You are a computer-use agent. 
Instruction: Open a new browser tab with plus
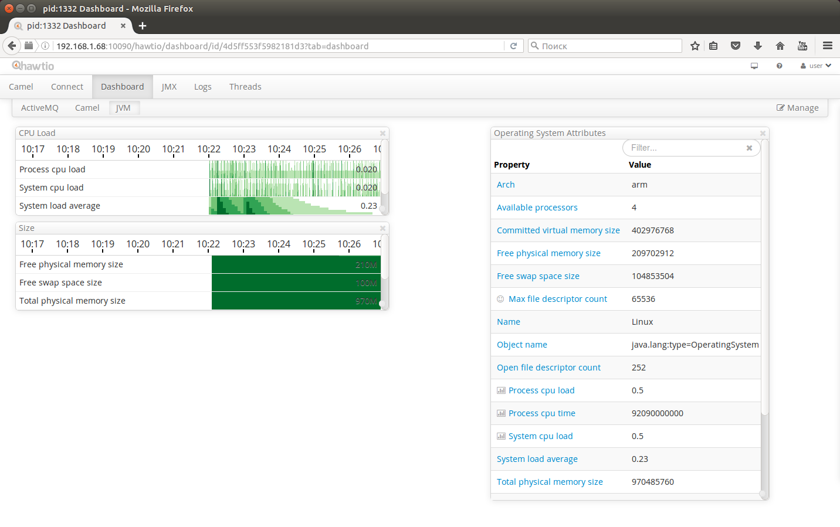point(143,26)
